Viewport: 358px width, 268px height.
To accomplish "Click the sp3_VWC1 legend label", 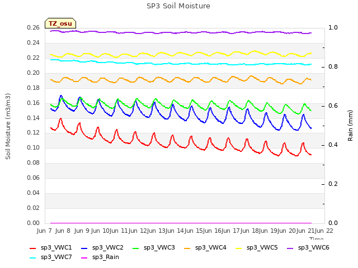I will pyautogui.click(x=56, y=247).
